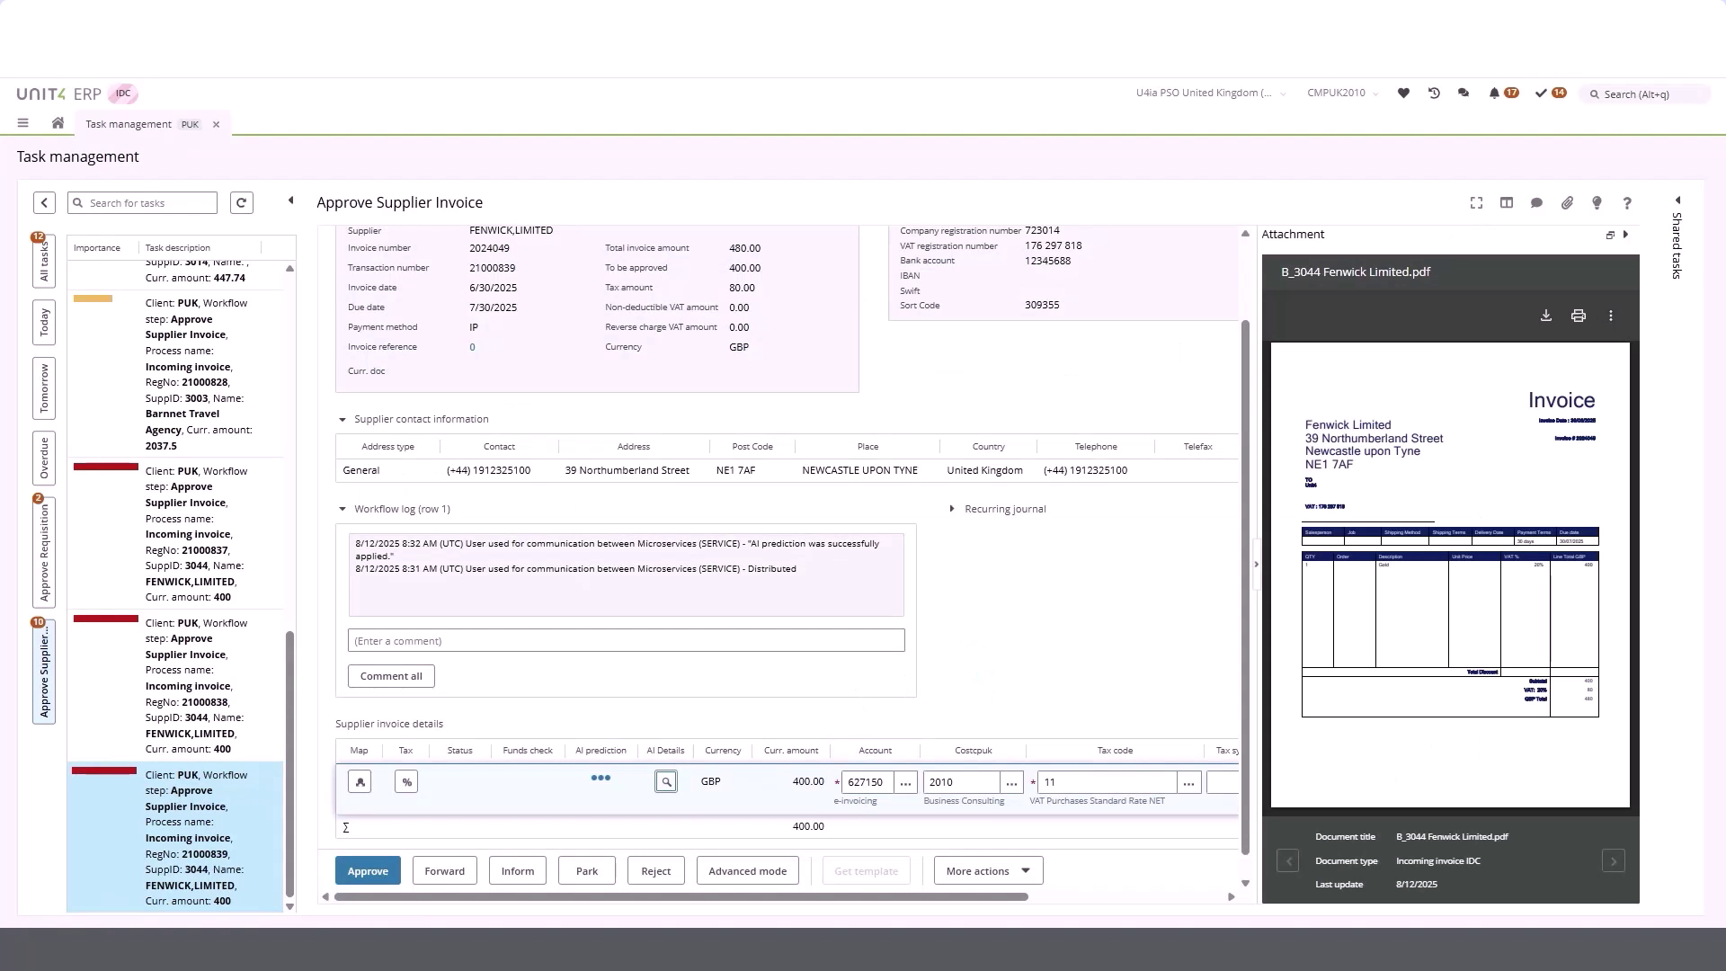Collapse the Supplier contact information section
This screenshot has width=1726, height=971.
click(x=343, y=419)
